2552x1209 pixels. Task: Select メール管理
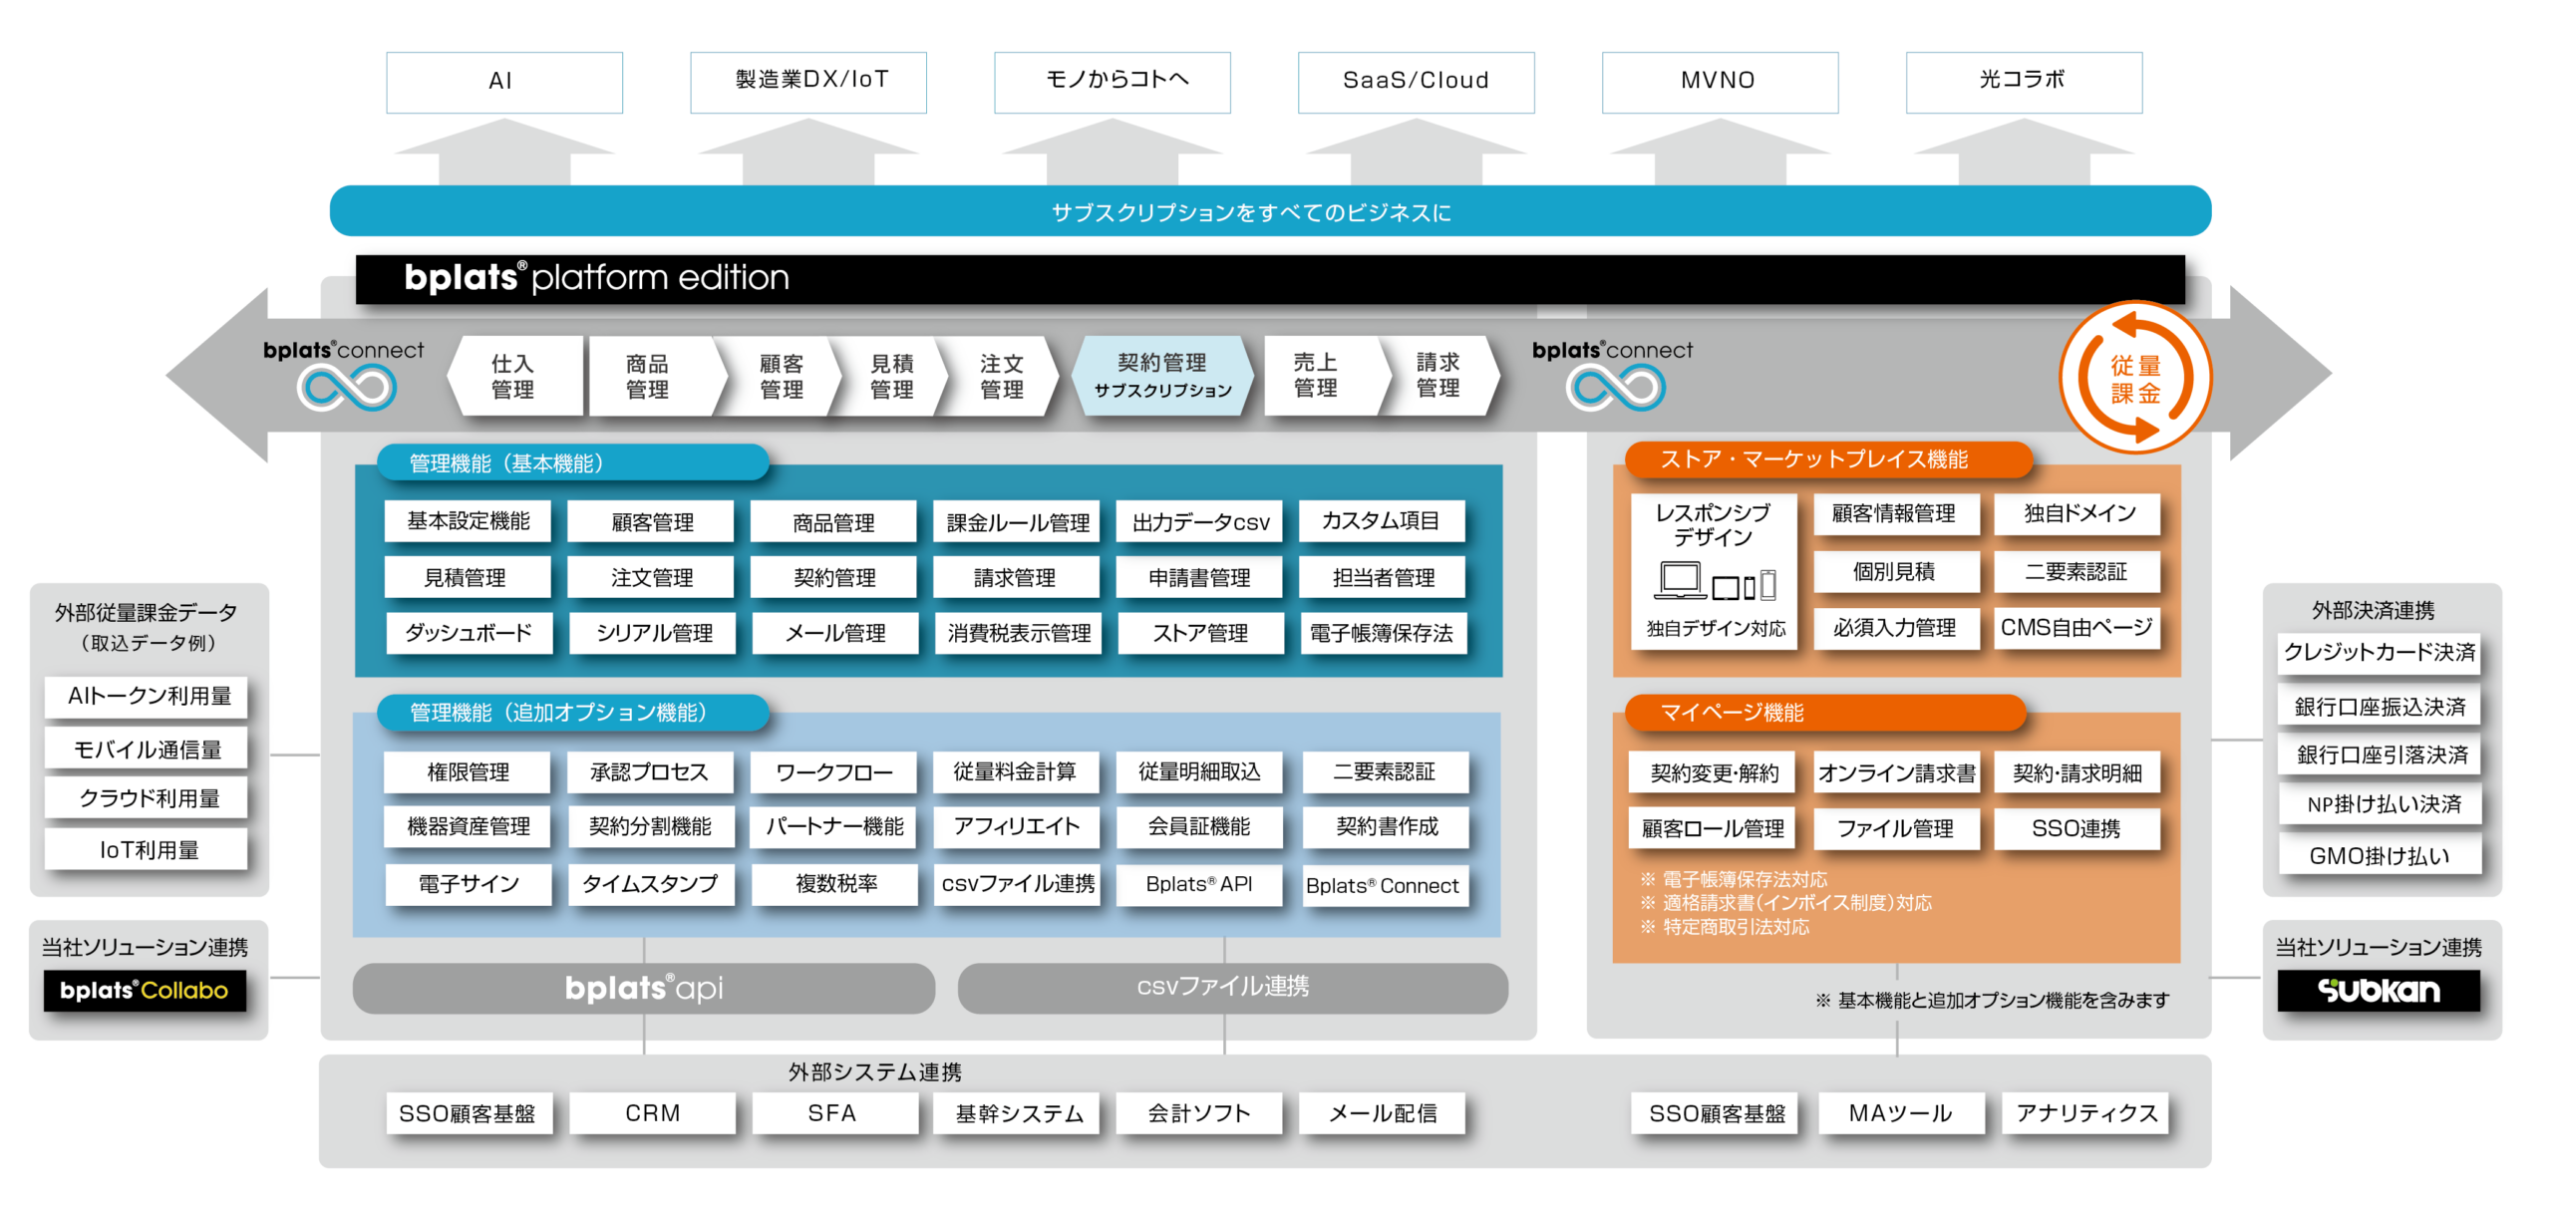click(834, 633)
